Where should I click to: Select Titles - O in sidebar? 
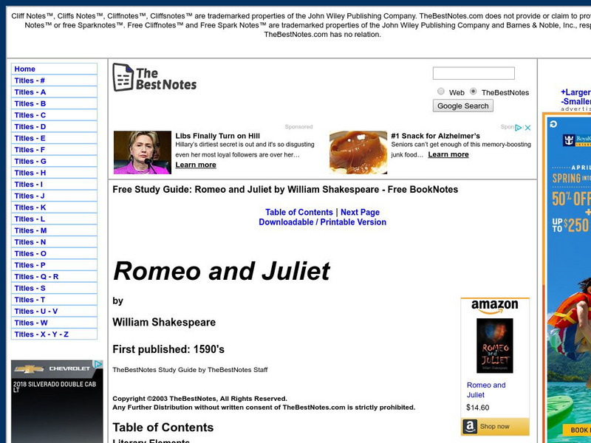click(54, 253)
